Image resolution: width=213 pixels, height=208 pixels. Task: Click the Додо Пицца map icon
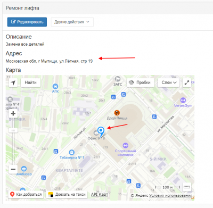tap(117, 112)
